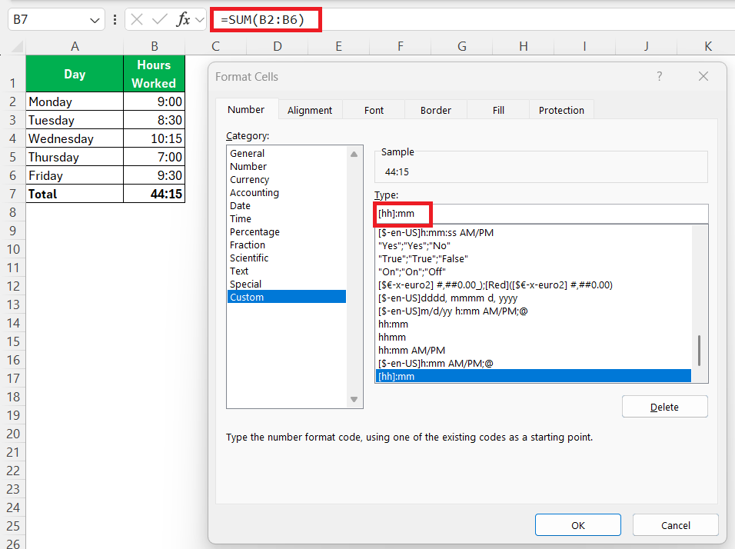The width and height of the screenshot is (735, 549).
Task: Click the category list scroll down arrow
Action: tap(354, 399)
